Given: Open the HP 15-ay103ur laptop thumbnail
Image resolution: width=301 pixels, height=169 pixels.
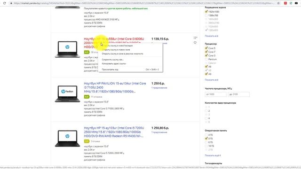Looking at the screenshot, I should coord(67,138).
